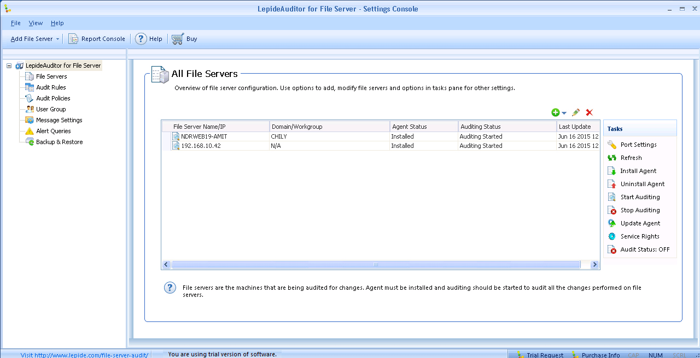Visit the lepide.com file-server-audit link
This screenshot has height=358, width=700.
(x=84, y=355)
